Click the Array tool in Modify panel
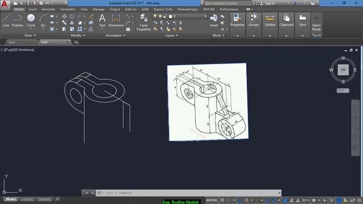 [80, 29]
